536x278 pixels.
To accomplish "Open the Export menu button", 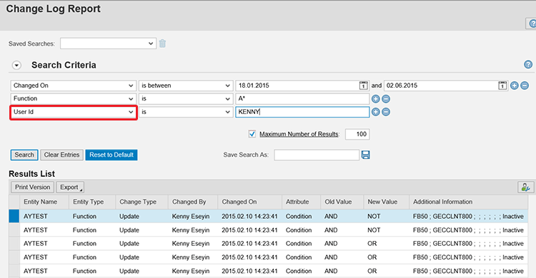I will (x=70, y=187).
